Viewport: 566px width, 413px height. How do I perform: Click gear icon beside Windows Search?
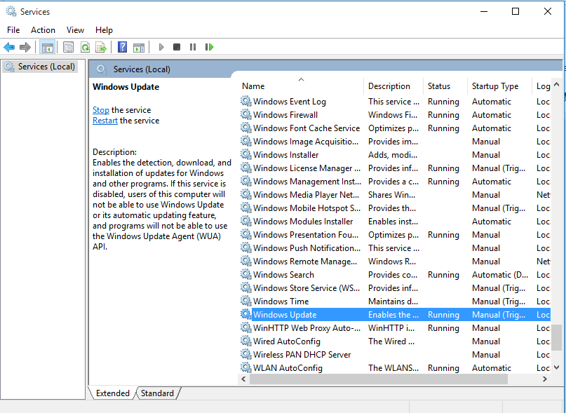point(245,274)
